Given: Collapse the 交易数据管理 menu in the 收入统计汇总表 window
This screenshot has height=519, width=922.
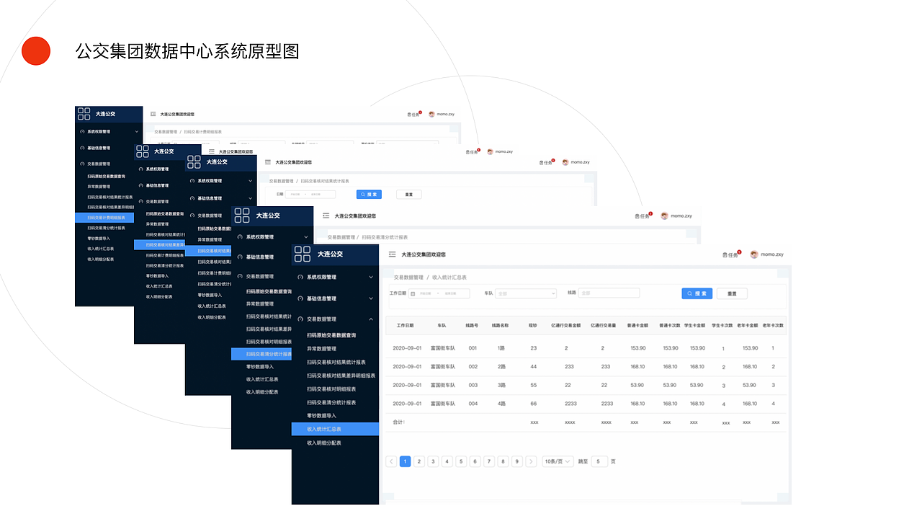Looking at the screenshot, I should point(371,319).
